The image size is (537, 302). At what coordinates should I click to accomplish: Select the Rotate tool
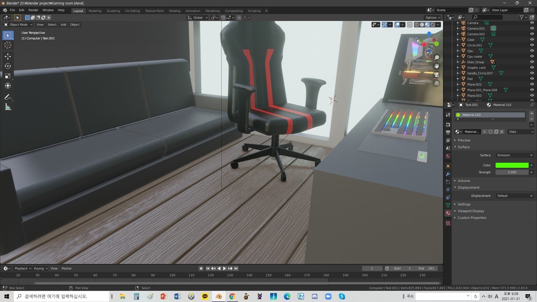pos(8,66)
